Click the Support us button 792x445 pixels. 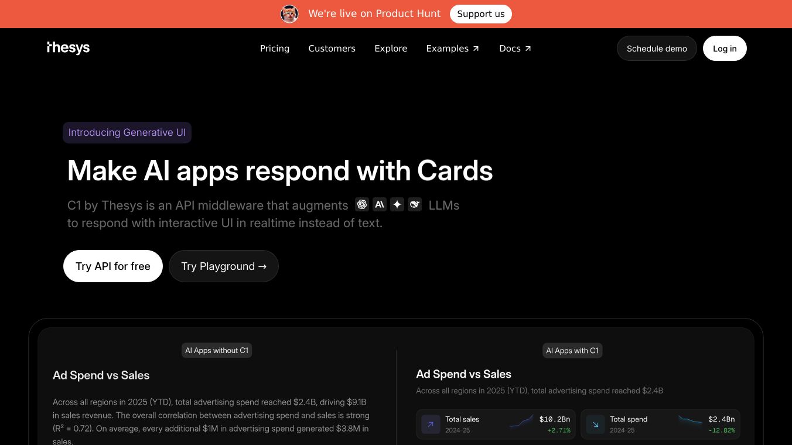pyautogui.click(x=481, y=14)
